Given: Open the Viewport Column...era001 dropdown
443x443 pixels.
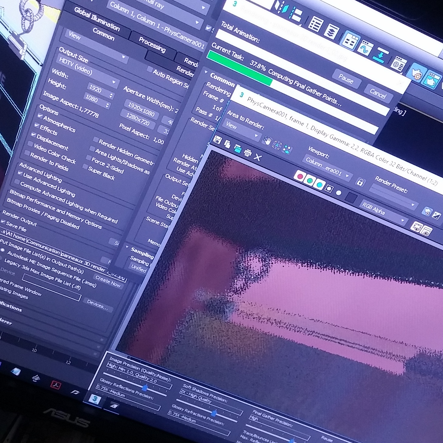Looking at the screenshot, I should (x=327, y=168).
